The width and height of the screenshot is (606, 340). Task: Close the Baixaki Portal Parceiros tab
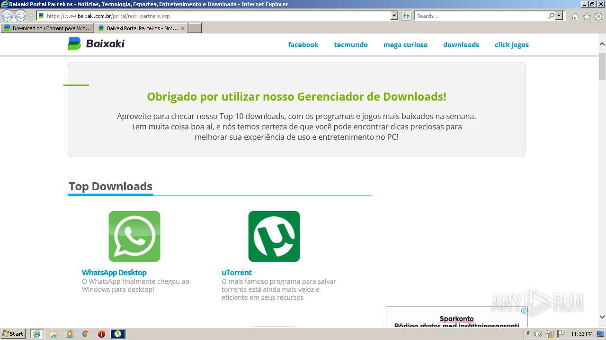[x=183, y=28]
